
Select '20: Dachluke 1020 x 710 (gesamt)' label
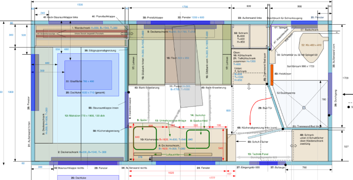pos(85,93)
